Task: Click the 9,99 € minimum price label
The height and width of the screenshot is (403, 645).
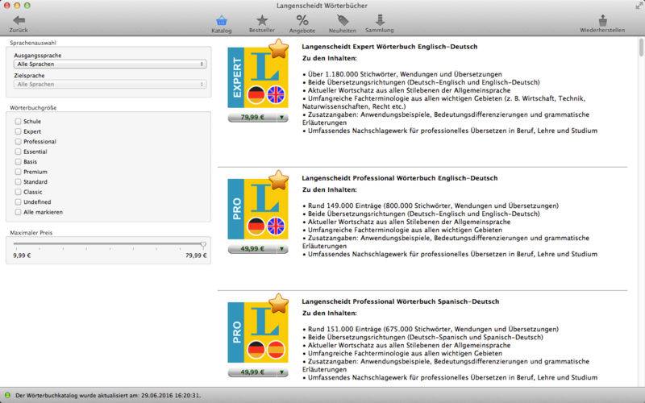Action: (22, 256)
